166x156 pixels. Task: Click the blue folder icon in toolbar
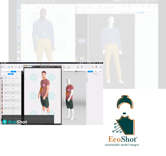(x=9, y=67)
